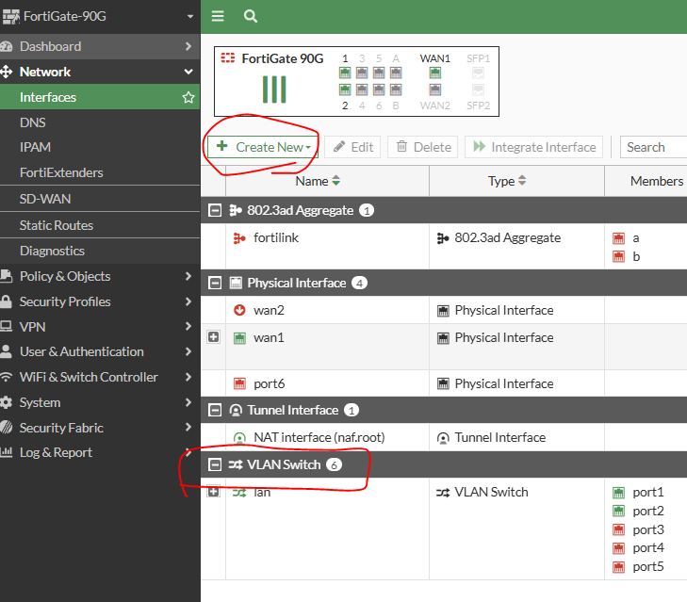Screen dimensions: 687x602
Task: Click WAN2 port icon in faceplate
Action: [435, 89]
